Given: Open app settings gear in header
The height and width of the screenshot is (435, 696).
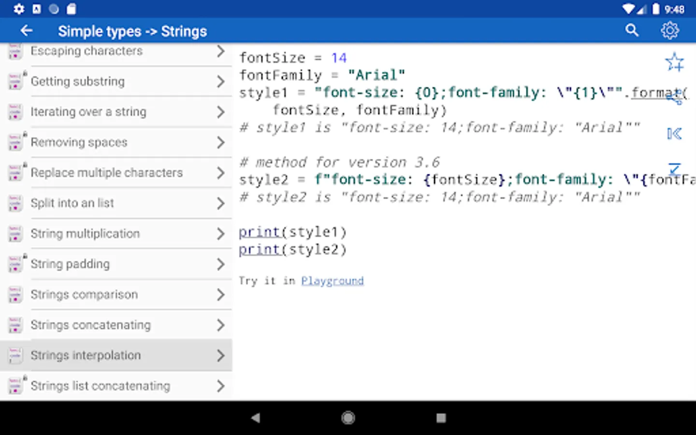Looking at the screenshot, I should coord(670,30).
